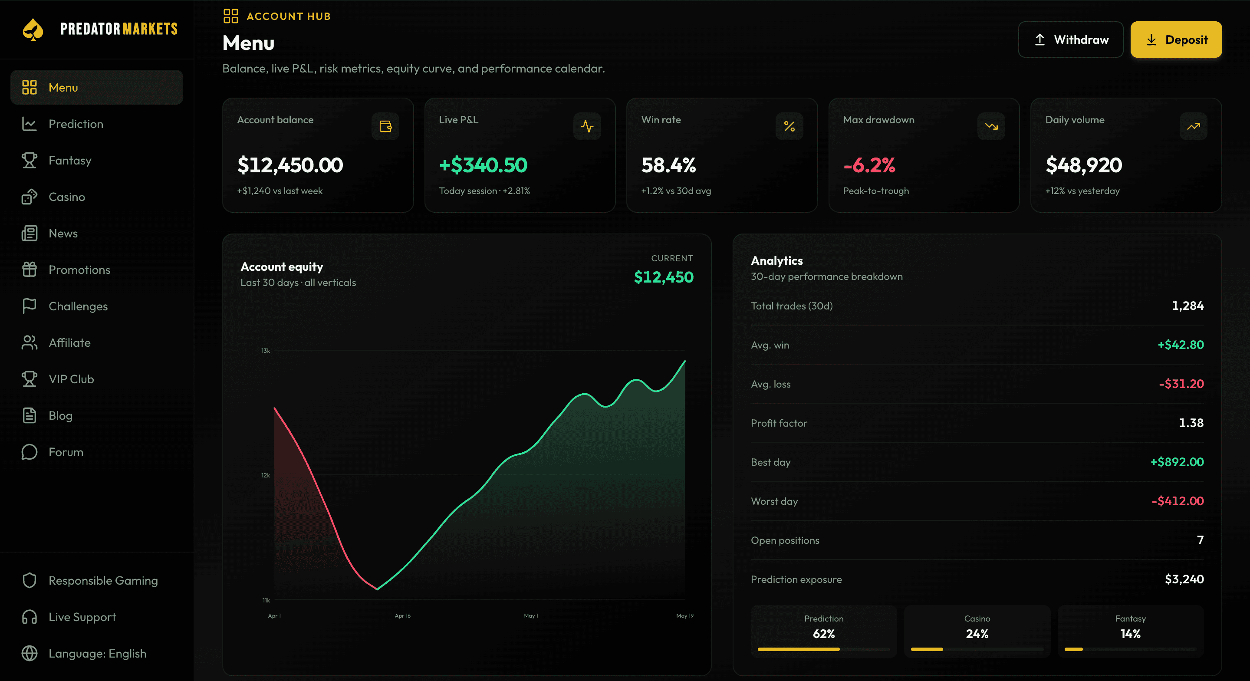Viewport: 1250px width, 681px height.
Task: Click the Prediction chart icon
Action: tap(29, 124)
